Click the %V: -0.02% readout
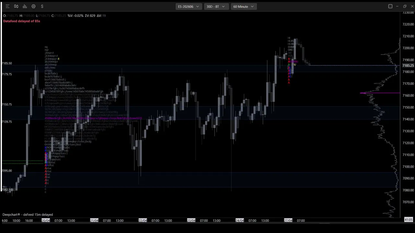Viewport: 415px width, 233px height. click(76, 16)
